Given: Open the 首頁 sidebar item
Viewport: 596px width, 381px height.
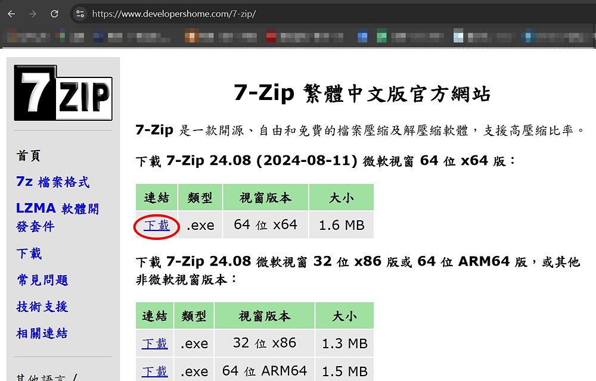Looking at the screenshot, I should tap(29, 155).
